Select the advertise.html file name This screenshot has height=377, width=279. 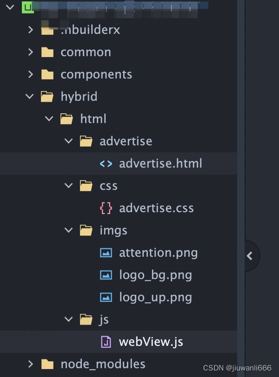pyautogui.click(x=160, y=163)
